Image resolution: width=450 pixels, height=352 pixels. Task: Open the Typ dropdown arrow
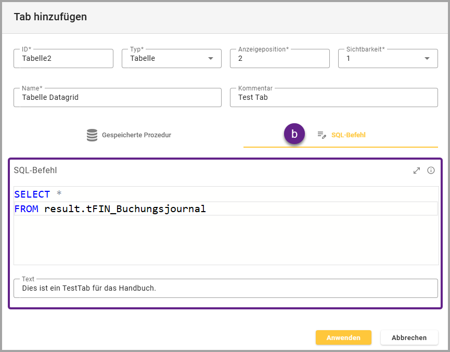point(211,59)
